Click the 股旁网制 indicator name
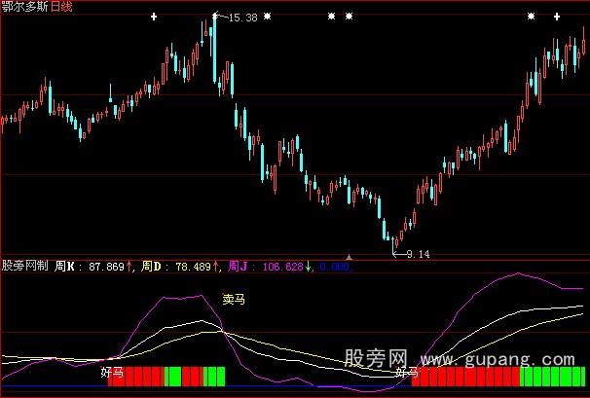The image size is (590, 398). pos(25,266)
